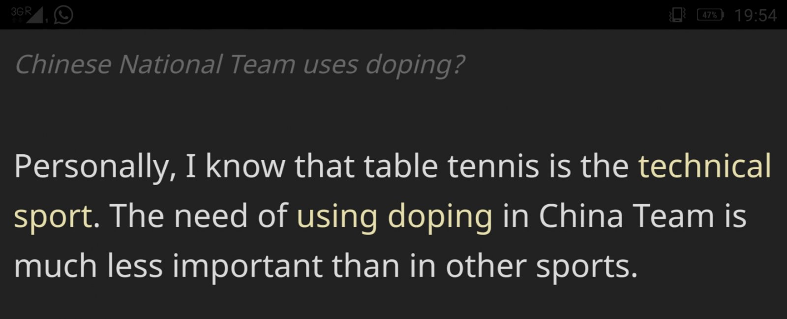Viewport: 787px width, 319px height.
Task: Click the word 'National' in the title
Action: pos(170,64)
